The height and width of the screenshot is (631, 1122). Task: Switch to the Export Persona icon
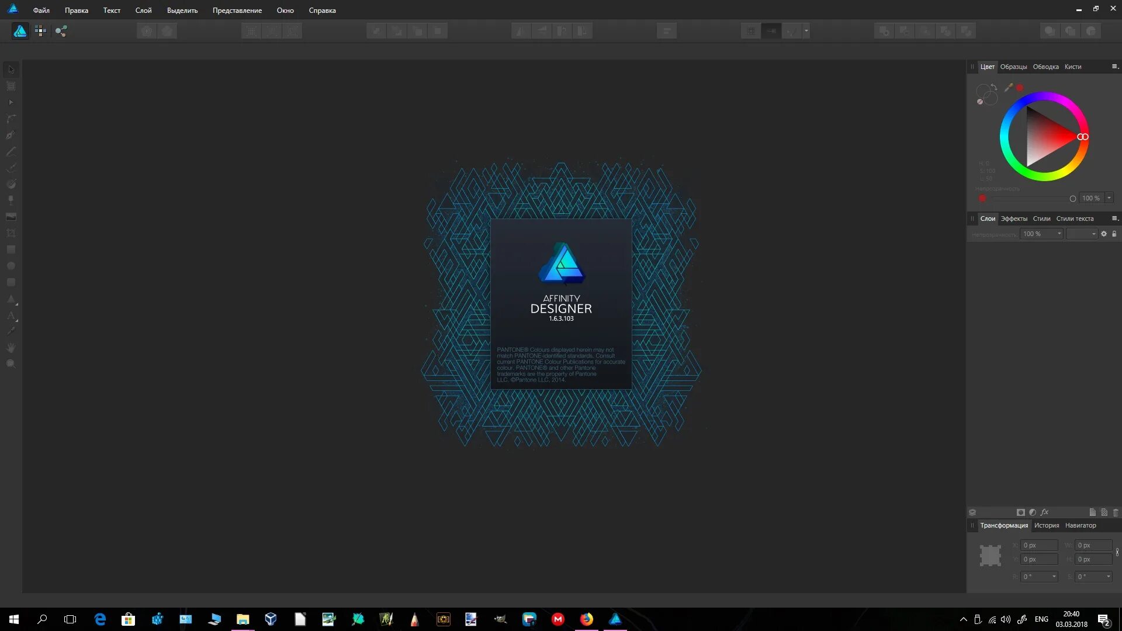(x=61, y=31)
